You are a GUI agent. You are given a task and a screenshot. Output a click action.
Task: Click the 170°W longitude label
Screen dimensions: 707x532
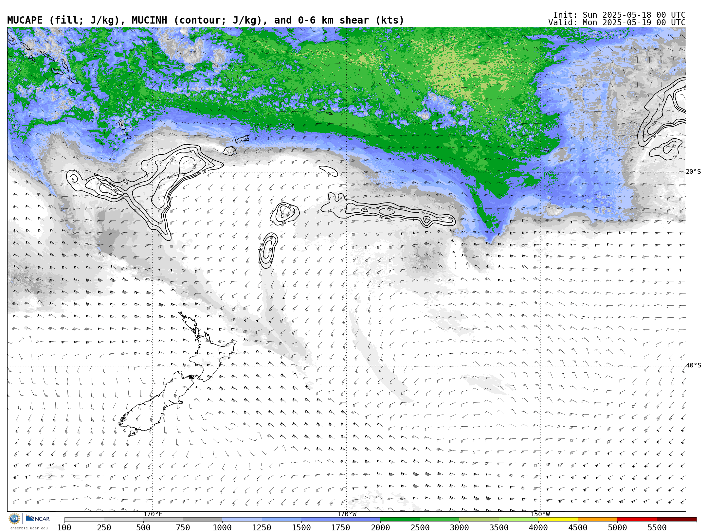click(347, 514)
